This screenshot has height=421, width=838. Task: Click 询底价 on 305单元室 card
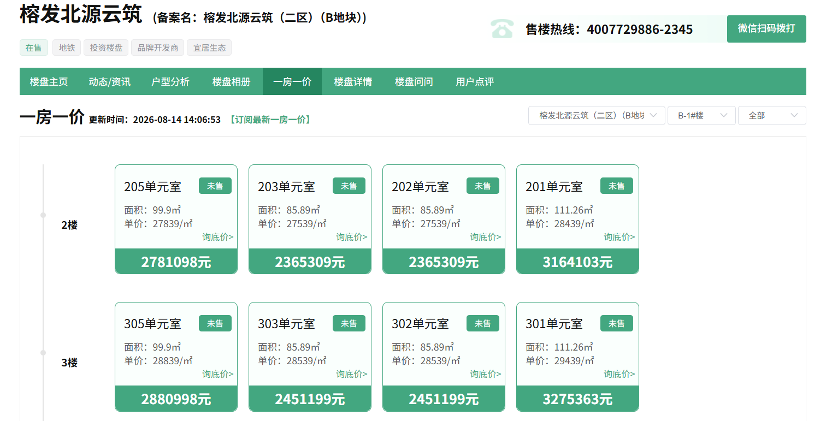(218, 374)
